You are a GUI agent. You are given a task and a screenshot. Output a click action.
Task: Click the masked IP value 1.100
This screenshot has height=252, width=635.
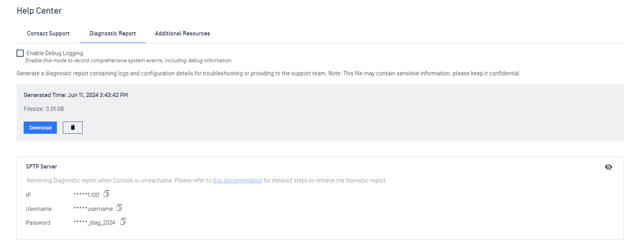(x=87, y=195)
